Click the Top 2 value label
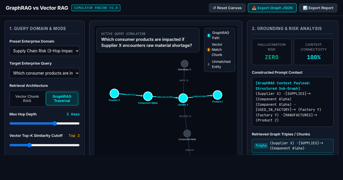Image resolution: width=343 pixels, height=180 pixels. (74, 136)
